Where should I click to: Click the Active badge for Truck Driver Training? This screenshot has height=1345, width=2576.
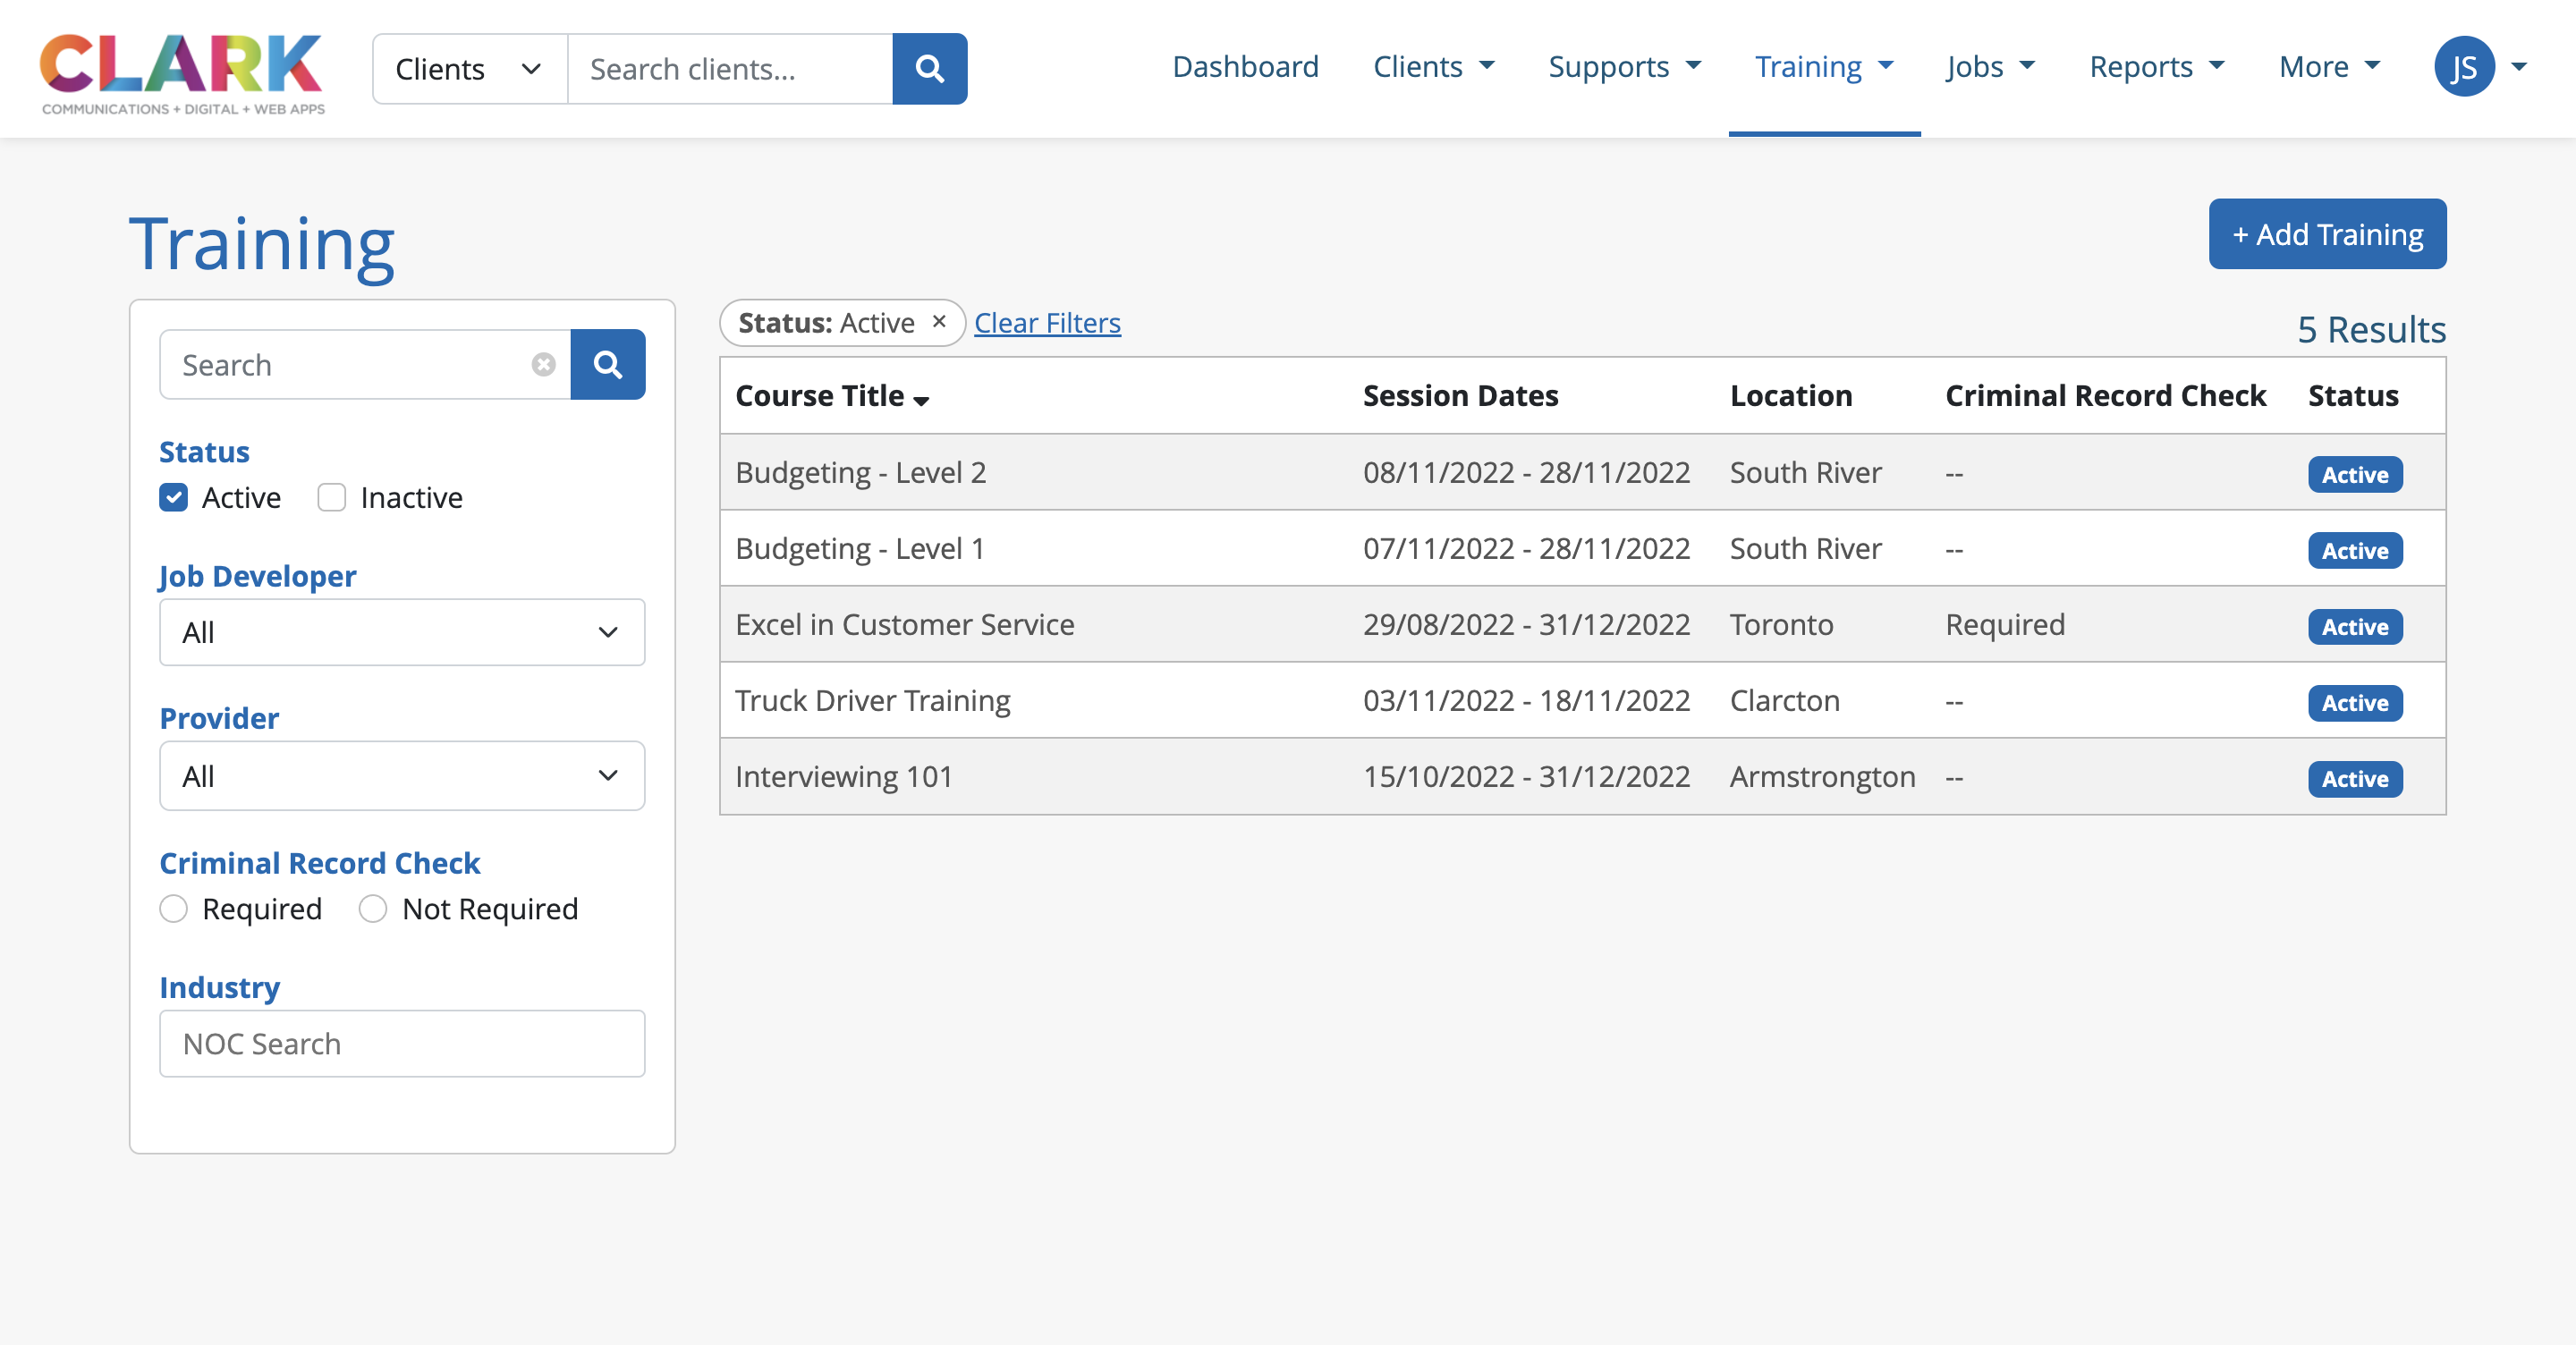[2354, 703]
